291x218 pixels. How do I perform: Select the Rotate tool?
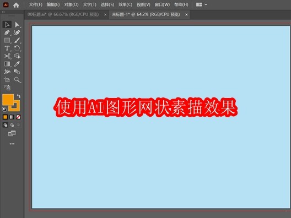17,48
